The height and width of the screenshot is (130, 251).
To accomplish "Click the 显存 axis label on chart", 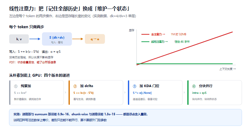I will [131, 30].
